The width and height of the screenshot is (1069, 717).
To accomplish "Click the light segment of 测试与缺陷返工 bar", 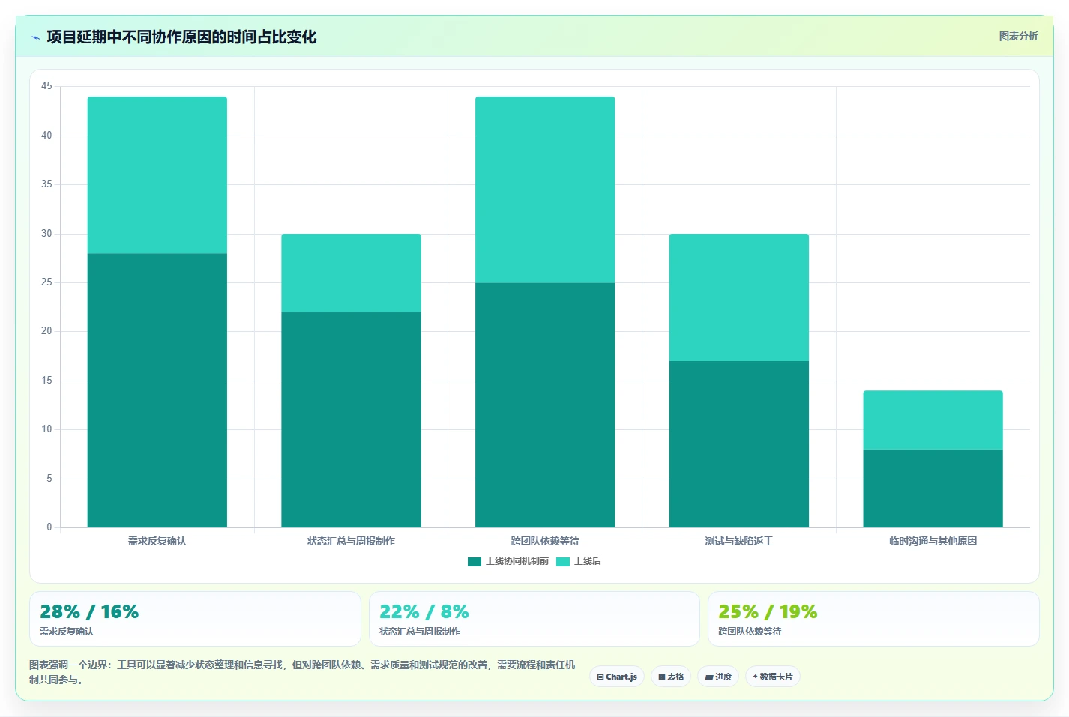I will pos(739,297).
